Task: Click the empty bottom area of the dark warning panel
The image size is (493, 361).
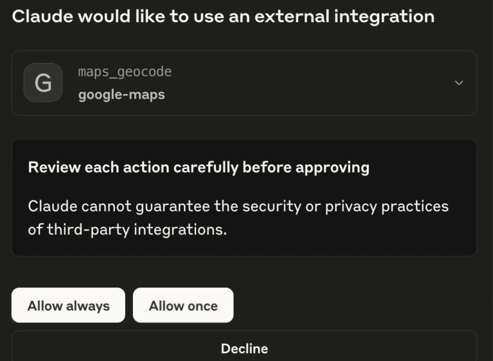Action: (x=244, y=246)
